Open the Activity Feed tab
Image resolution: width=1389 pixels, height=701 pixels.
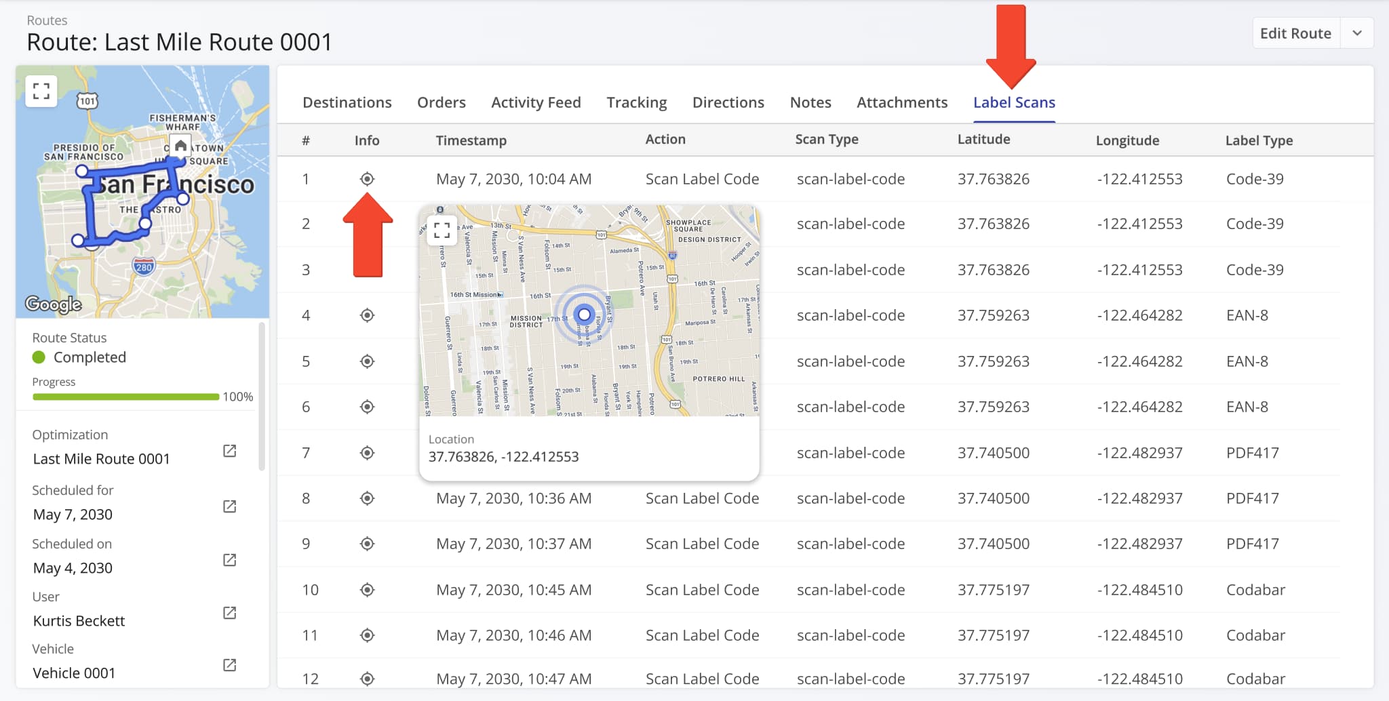pos(536,102)
